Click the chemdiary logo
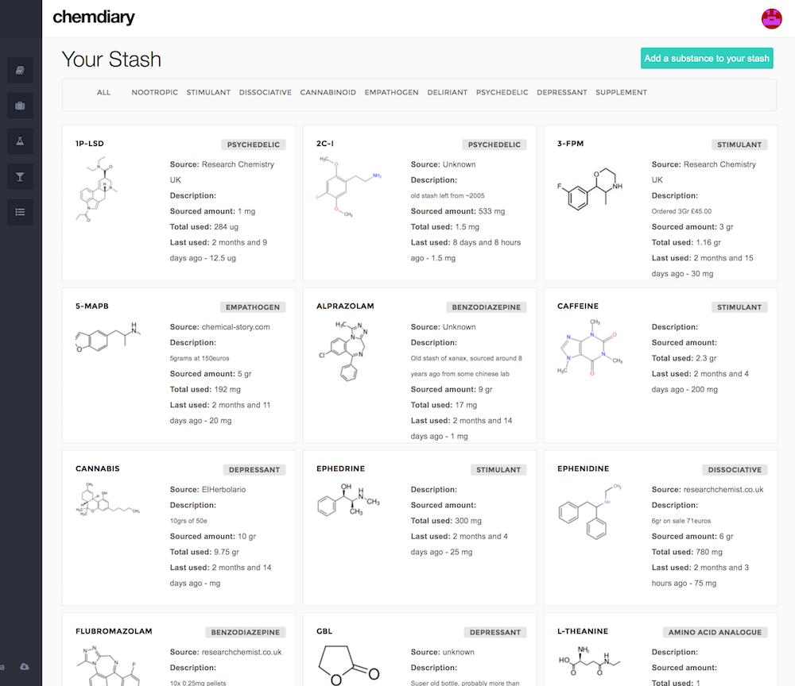 pos(94,17)
